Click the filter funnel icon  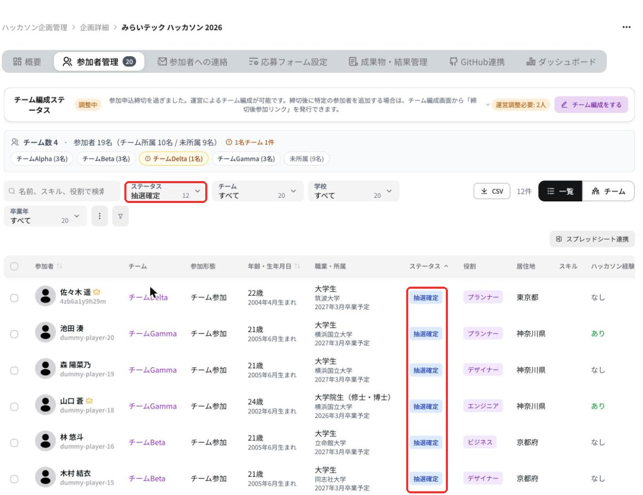(121, 216)
